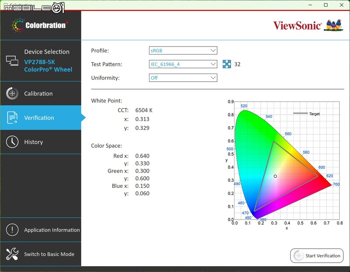Click the ColorPro Wheel device link
Image resolution: width=350 pixels, height=272 pixels.
coord(48,69)
